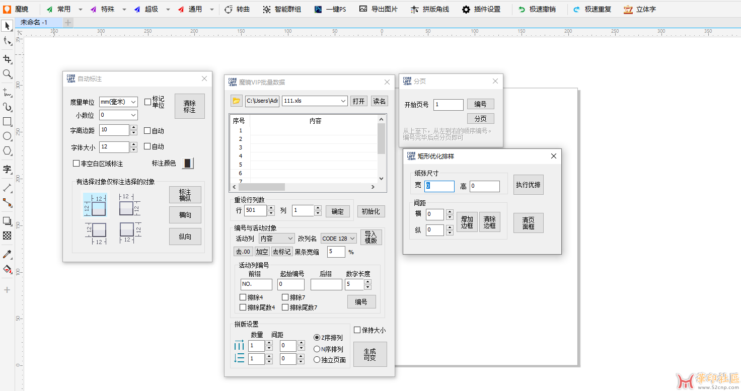Screen dimensions: 741x391
Task: Select the Ellipse tool
Action: (x=7, y=136)
